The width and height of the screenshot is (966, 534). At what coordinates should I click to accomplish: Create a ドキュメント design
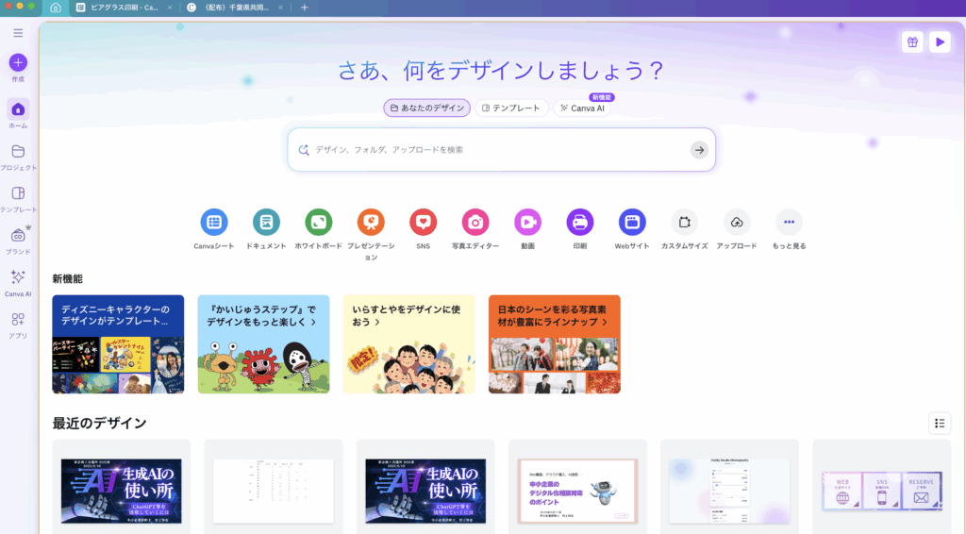coord(266,222)
